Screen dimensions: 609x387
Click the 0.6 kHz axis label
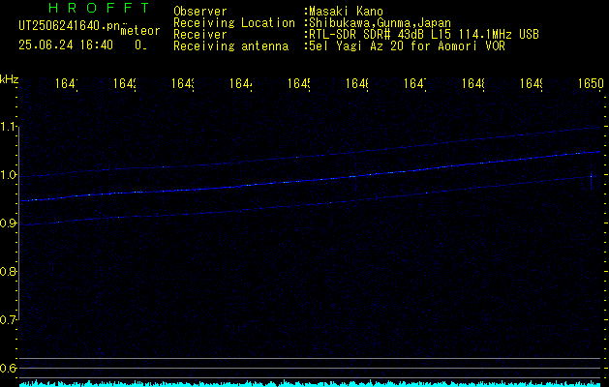point(10,368)
